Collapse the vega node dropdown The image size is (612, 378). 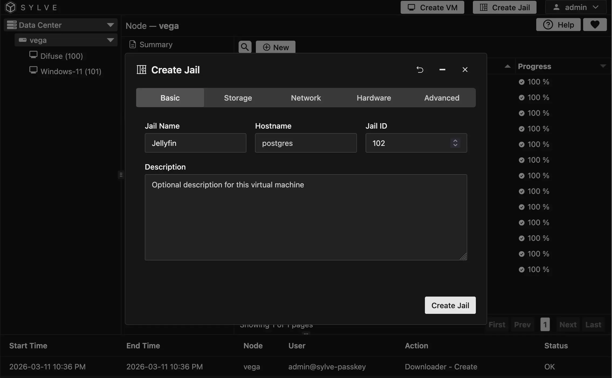click(x=110, y=40)
